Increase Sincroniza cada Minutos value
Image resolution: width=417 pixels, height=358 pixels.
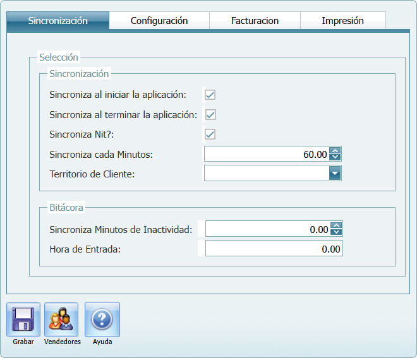click(x=335, y=150)
